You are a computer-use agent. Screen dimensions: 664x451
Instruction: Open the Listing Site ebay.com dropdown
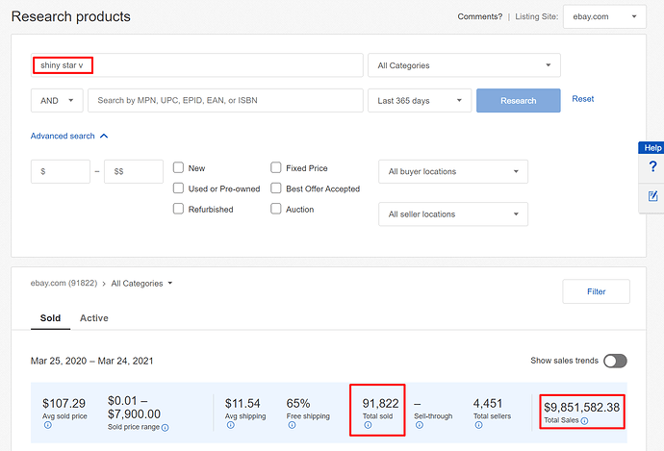[605, 16]
